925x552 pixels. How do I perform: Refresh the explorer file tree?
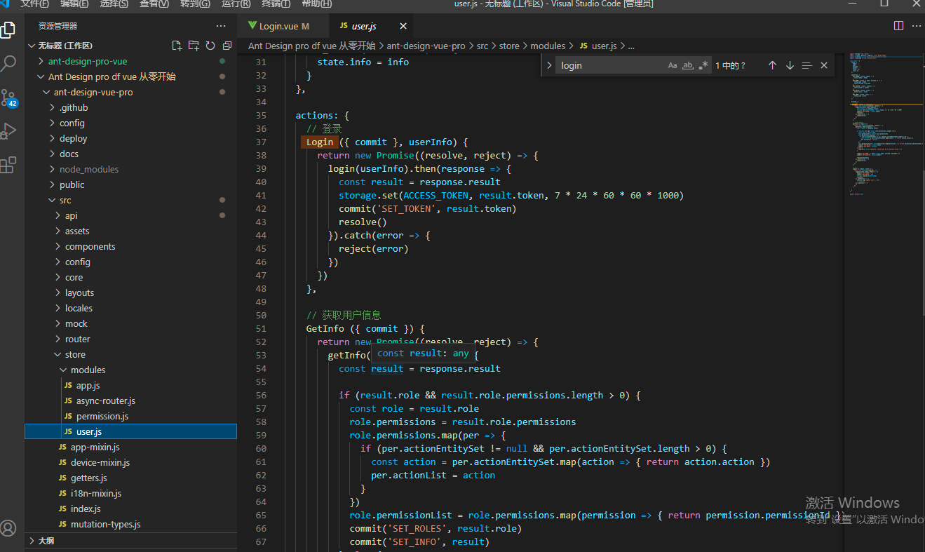[210, 46]
